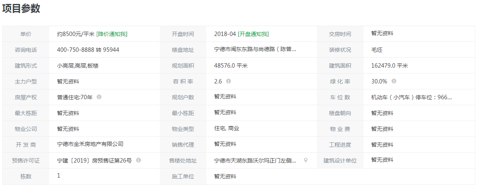The width and height of the screenshot is (478, 191).
Task: Open map pin for 售楼处地址
Action: [306, 160]
